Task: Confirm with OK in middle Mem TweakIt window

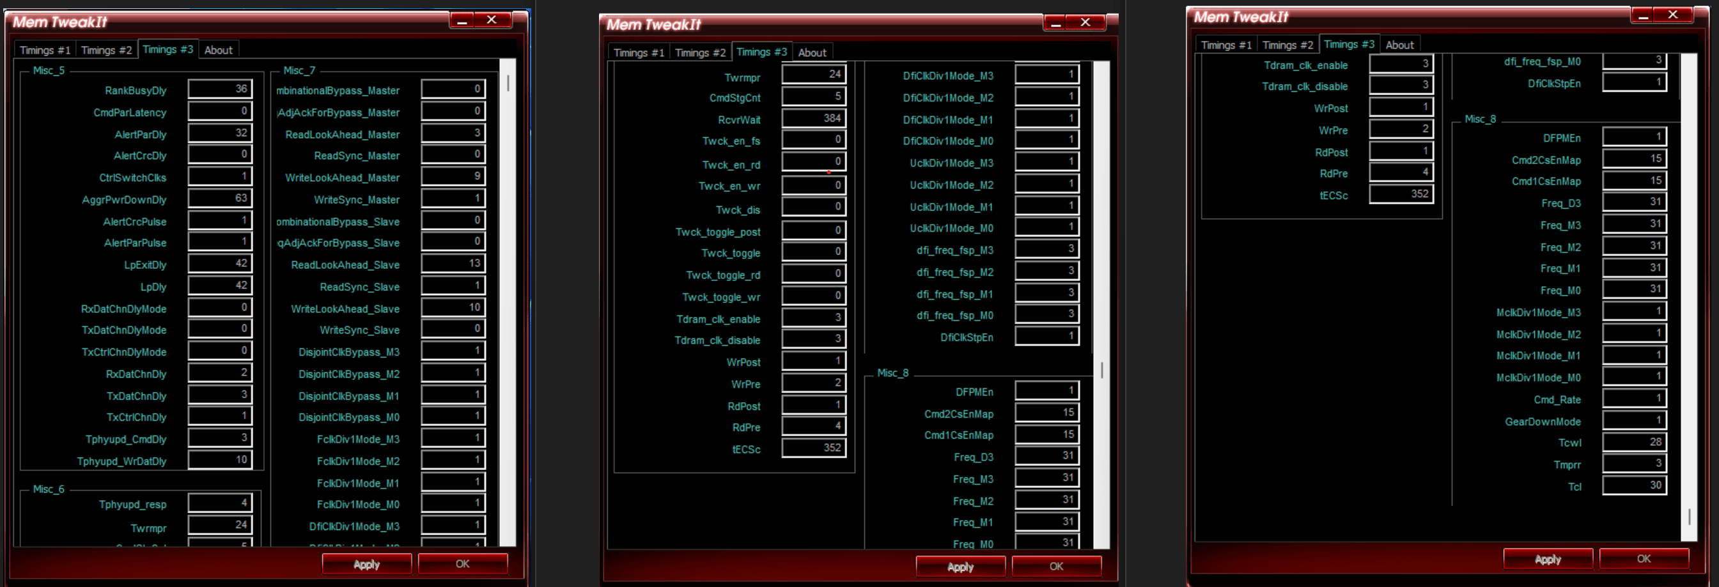Action: coord(1056,567)
